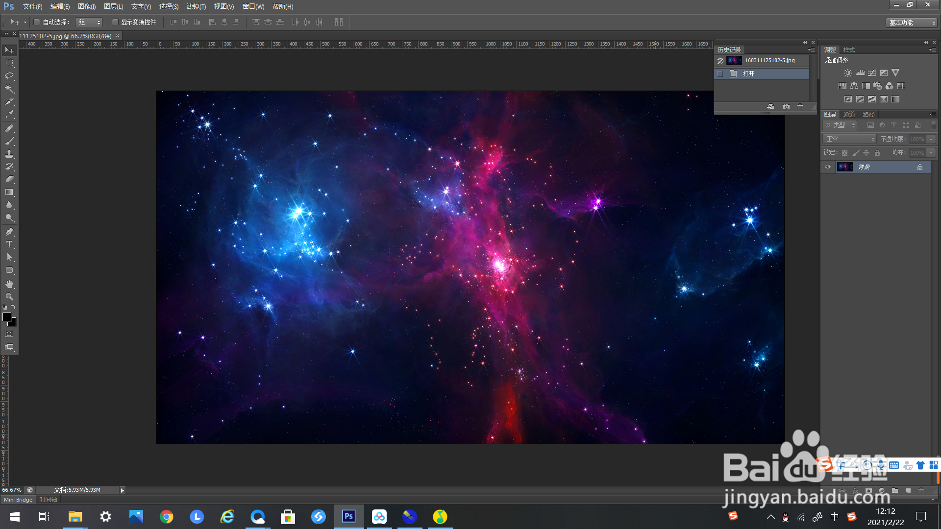This screenshot has width=941, height=529.
Task: Select the Eyedropper tool
Action: tap(9, 115)
